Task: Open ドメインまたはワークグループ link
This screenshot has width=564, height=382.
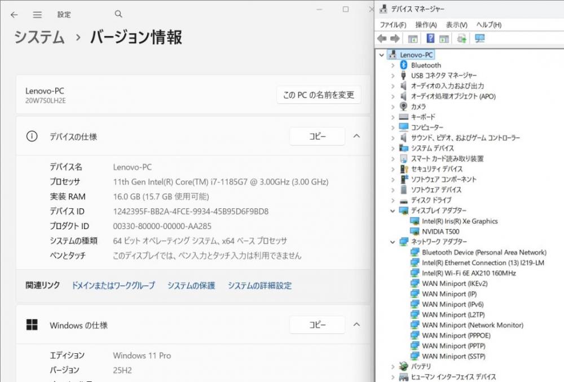Action: 113,286
